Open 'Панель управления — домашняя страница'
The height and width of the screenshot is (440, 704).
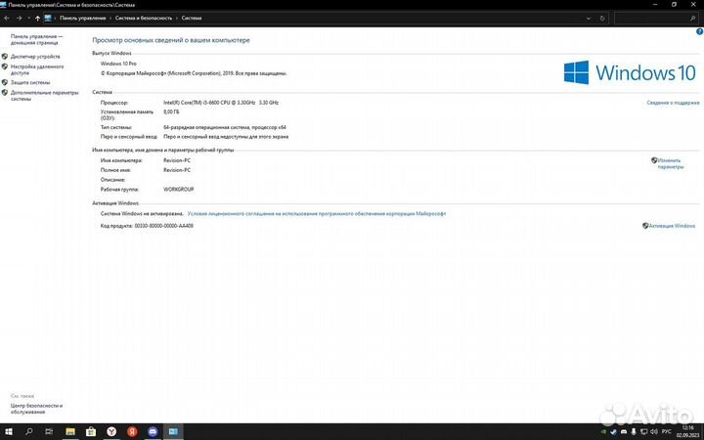click(x=37, y=39)
